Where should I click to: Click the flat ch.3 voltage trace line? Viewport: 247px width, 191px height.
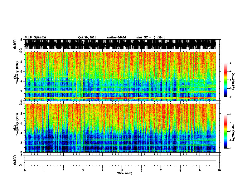120,160
